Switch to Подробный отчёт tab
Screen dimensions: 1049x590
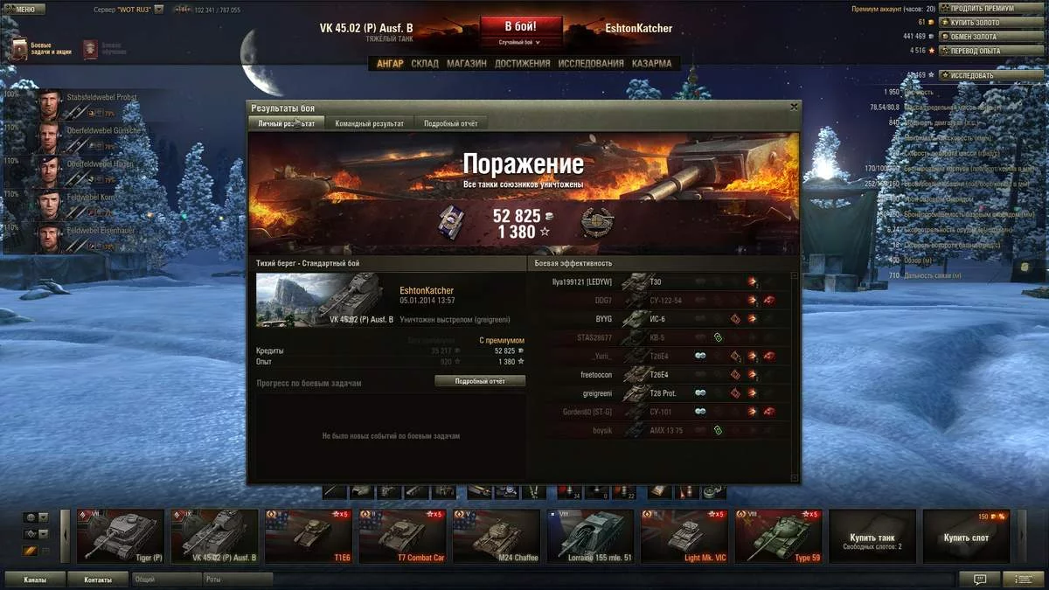point(450,123)
